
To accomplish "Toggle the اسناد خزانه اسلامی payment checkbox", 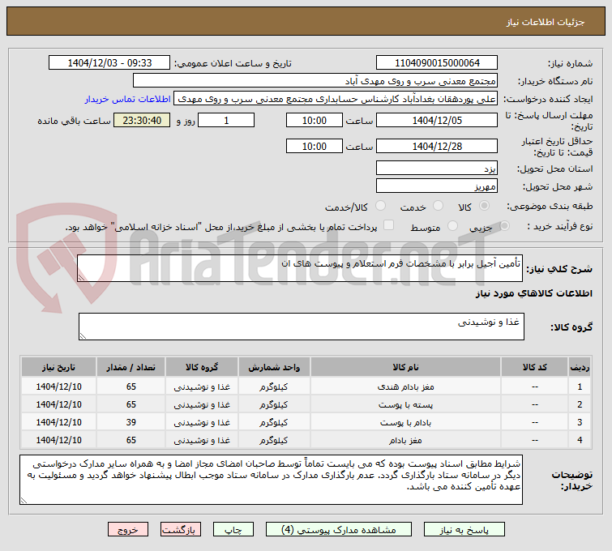I will point(389,224).
